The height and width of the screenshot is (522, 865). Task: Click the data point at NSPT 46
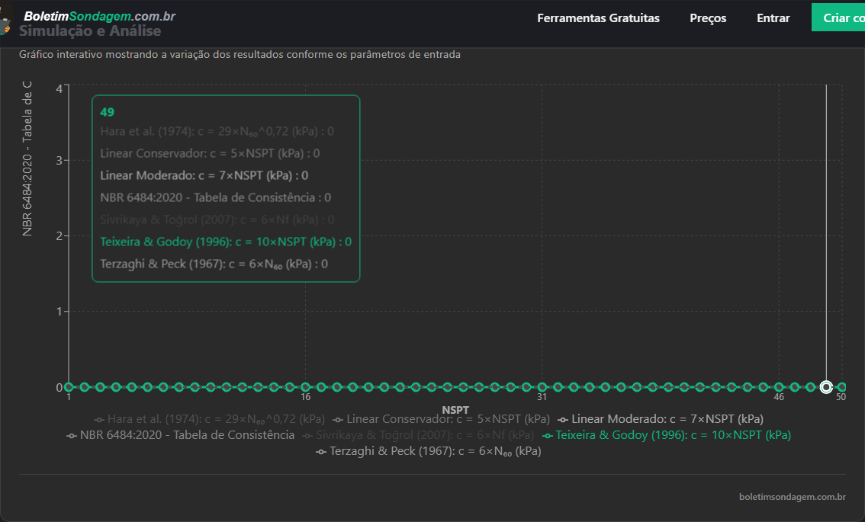pos(779,387)
